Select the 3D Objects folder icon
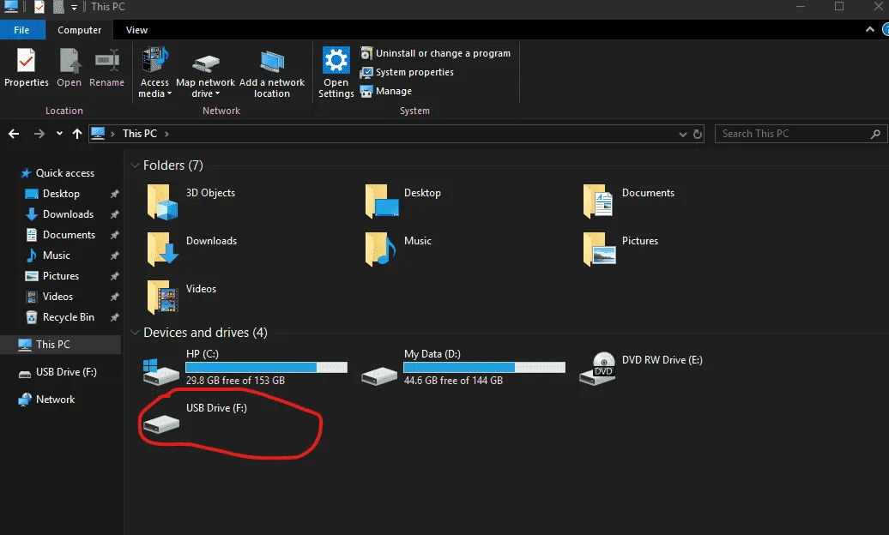Viewport: 889px width, 535px height. pos(162,201)
